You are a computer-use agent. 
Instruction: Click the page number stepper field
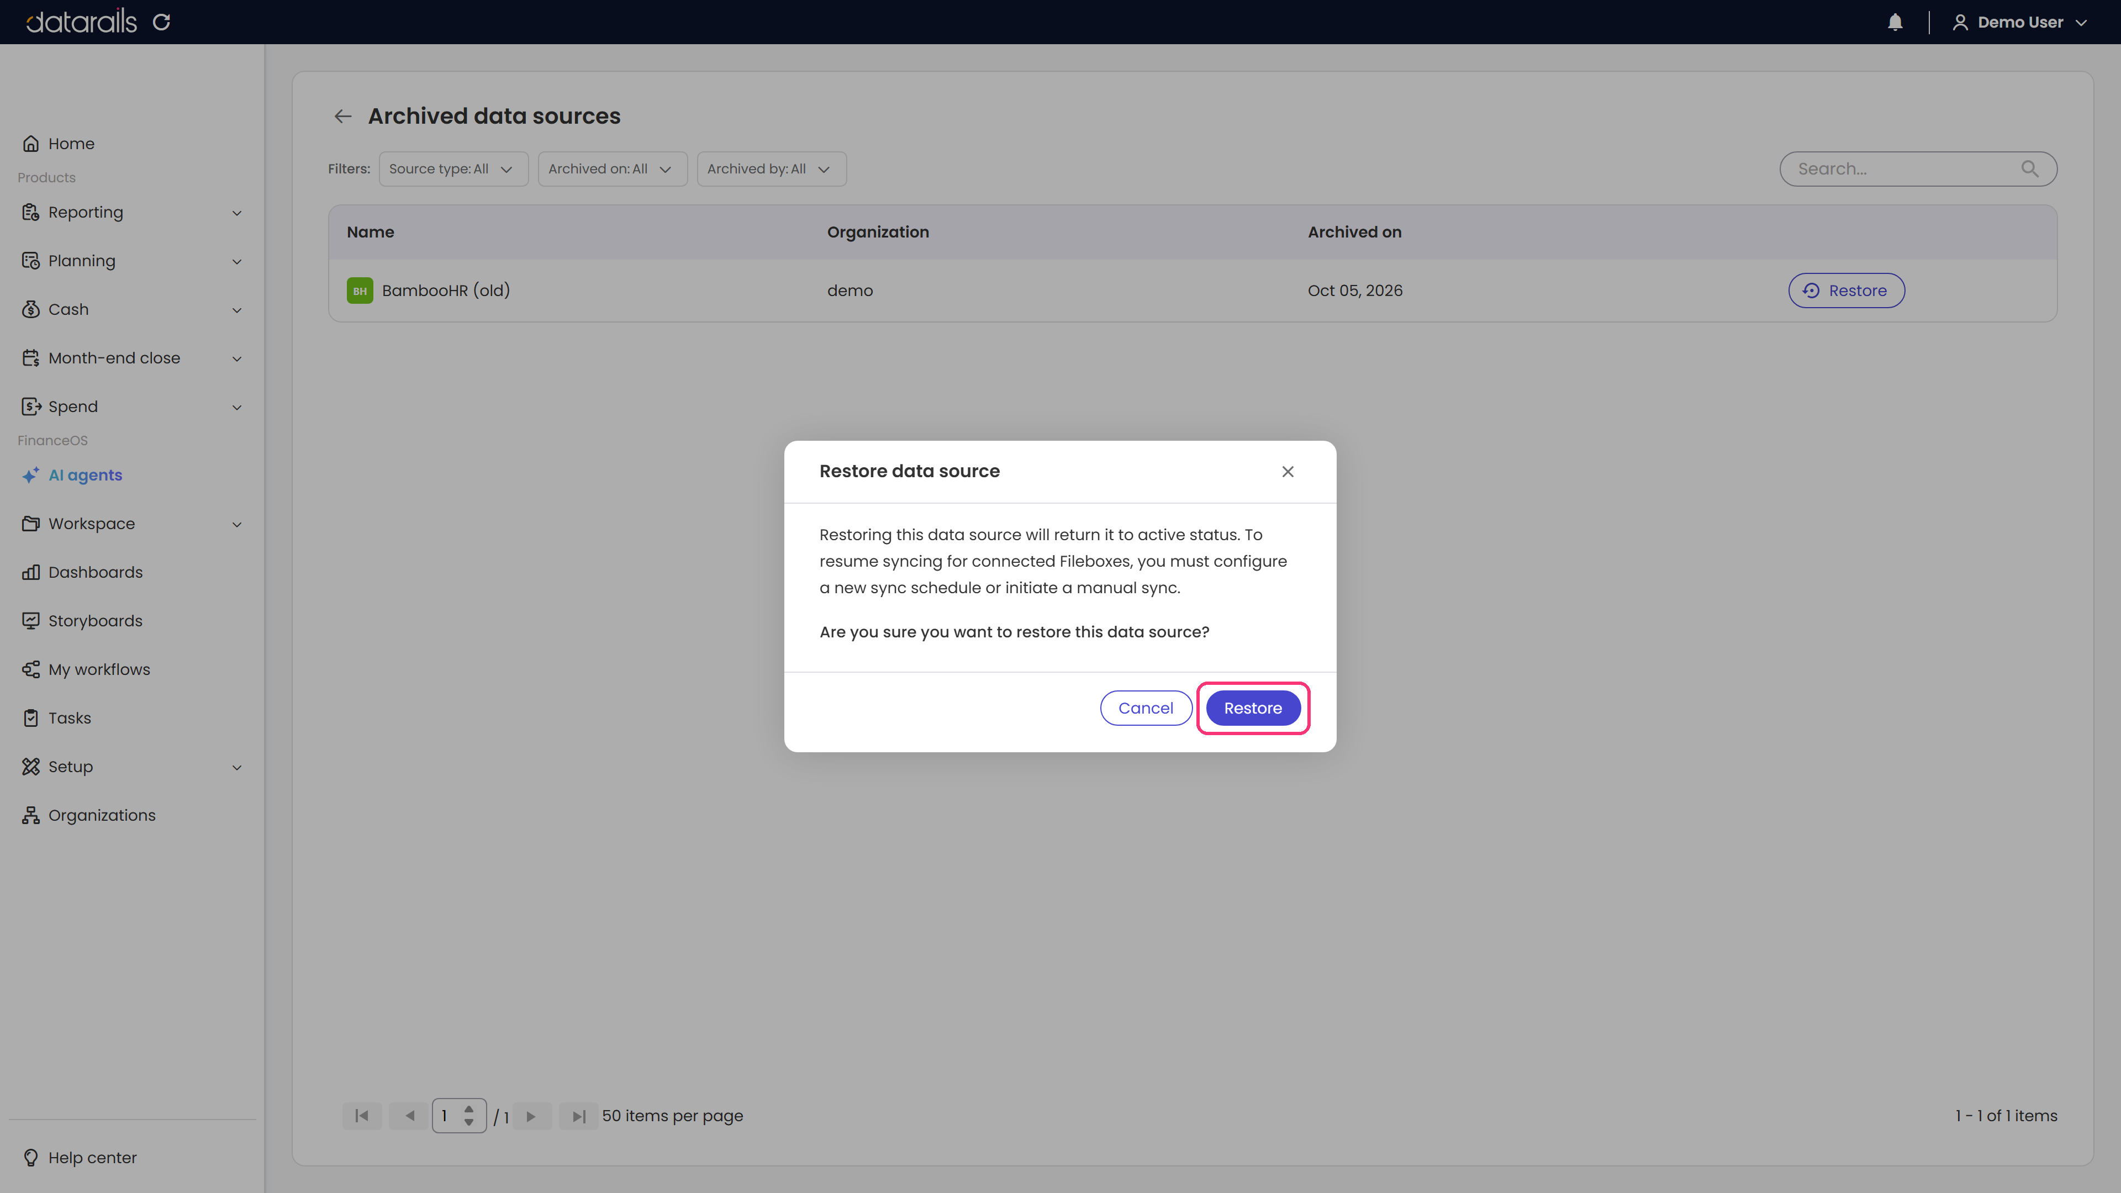[x=458, y=1116]
